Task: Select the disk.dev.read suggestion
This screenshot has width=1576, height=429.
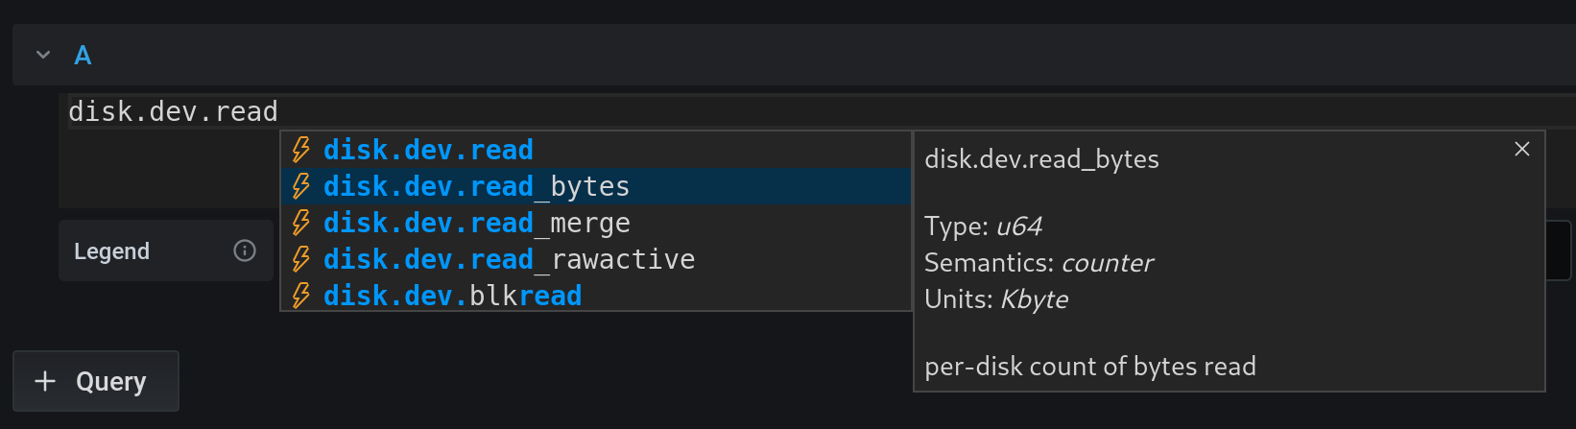Action: pos(428,150)
